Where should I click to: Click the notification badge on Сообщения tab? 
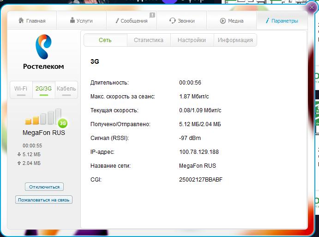[152, 15]
